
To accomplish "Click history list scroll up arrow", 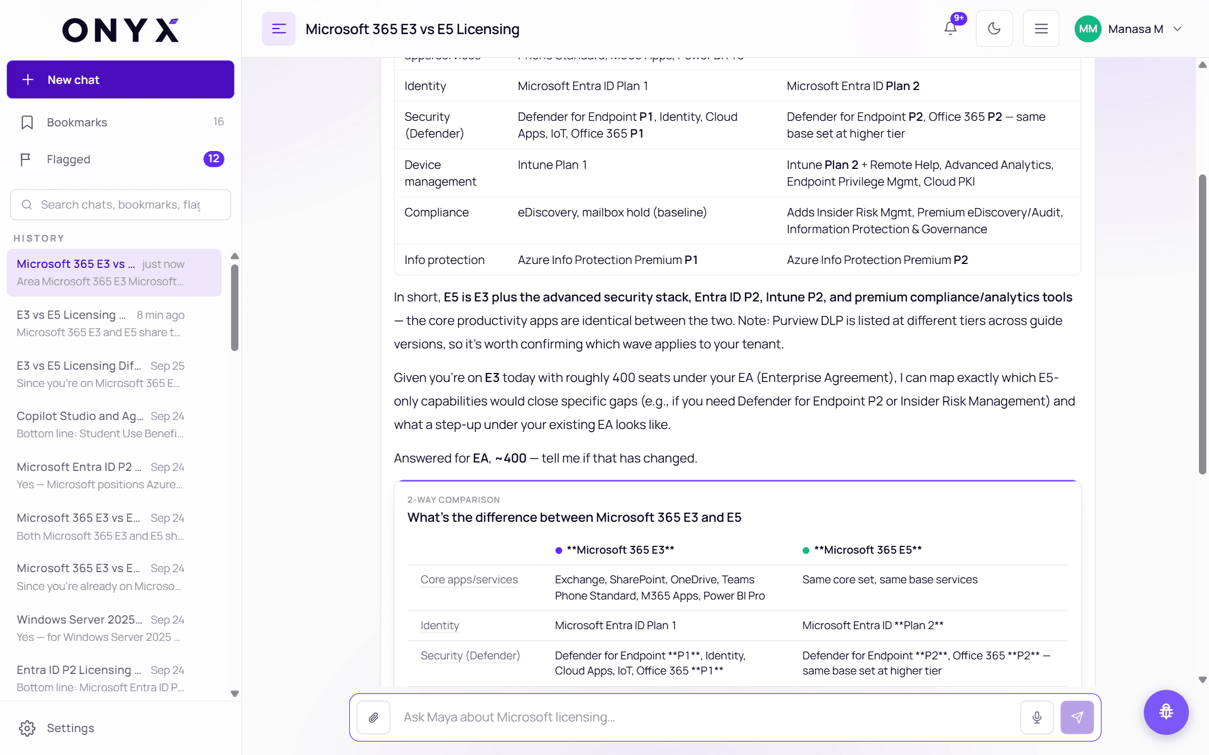I will (x=235, y=256).
